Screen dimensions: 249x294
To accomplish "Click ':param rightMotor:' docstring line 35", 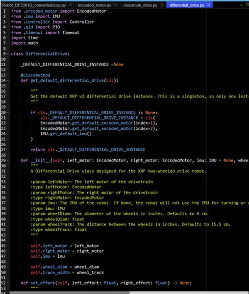I will [94, 193].
